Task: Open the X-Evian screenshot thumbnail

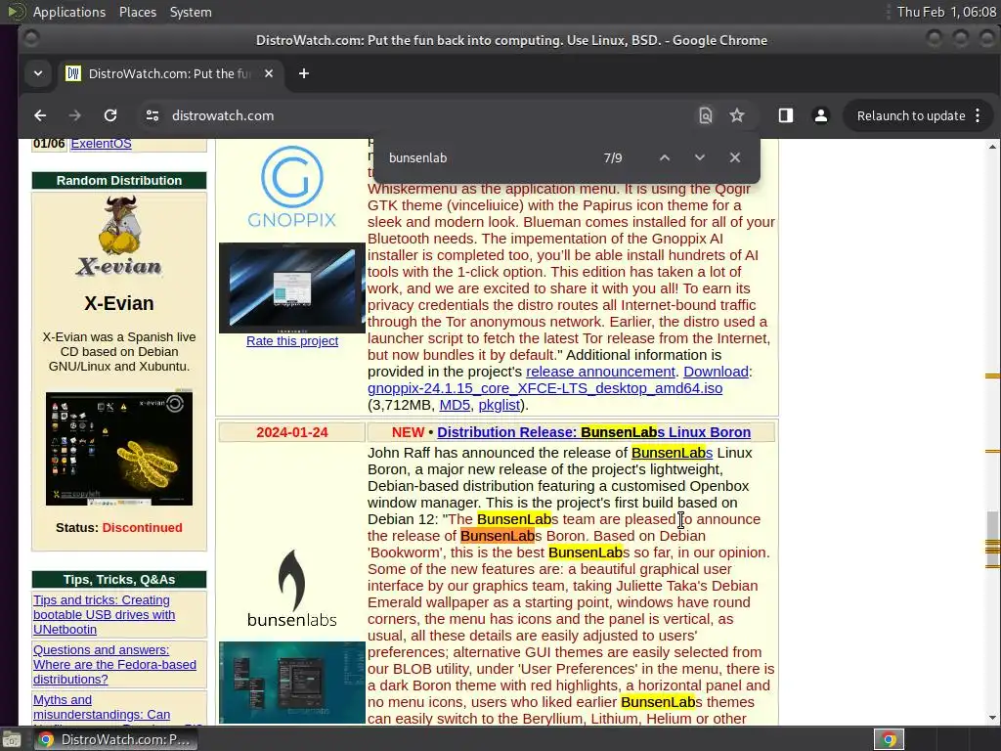Action: pos(119,448)
